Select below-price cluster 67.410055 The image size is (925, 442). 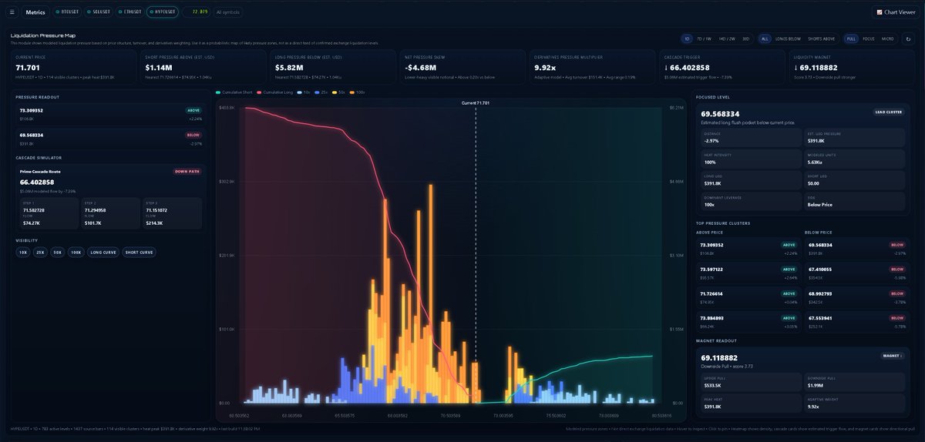(x=857, y=273)
